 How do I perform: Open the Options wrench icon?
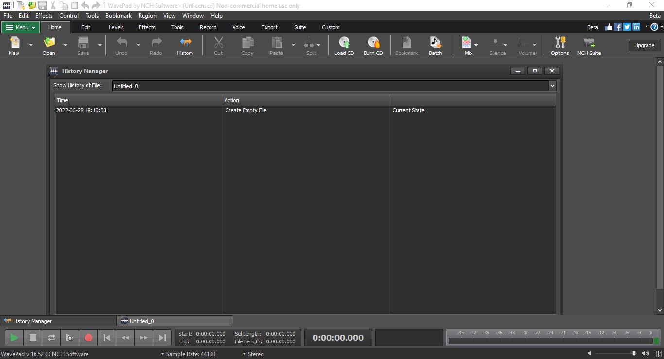[560, 46]
